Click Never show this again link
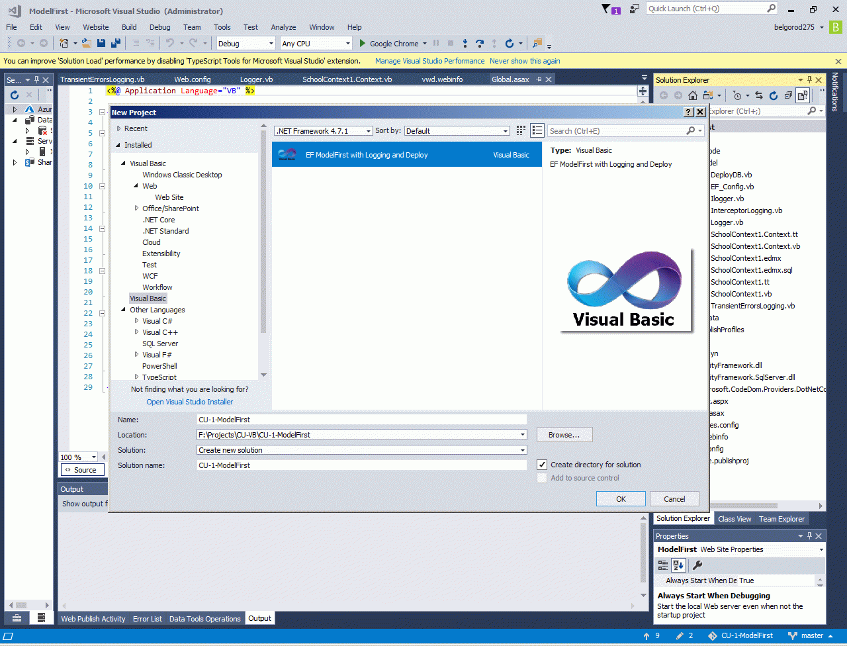 tap(525, 61)
